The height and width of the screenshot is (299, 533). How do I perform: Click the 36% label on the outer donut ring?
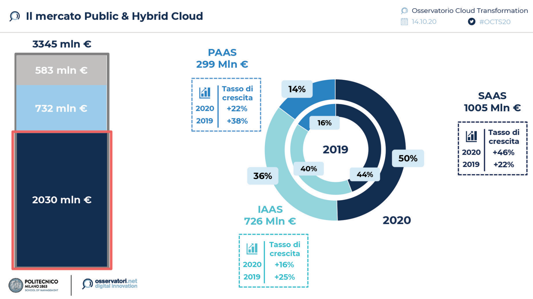263,176
